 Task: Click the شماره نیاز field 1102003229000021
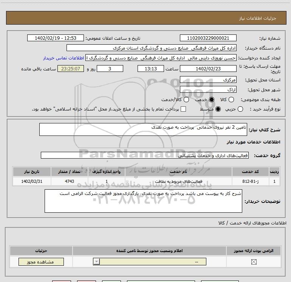click(x=208, y=38)
